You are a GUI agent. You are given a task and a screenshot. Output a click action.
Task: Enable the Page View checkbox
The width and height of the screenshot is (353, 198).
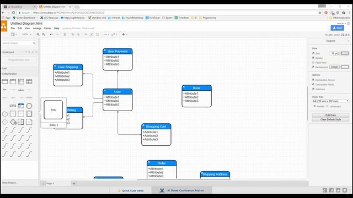(313, 62)
